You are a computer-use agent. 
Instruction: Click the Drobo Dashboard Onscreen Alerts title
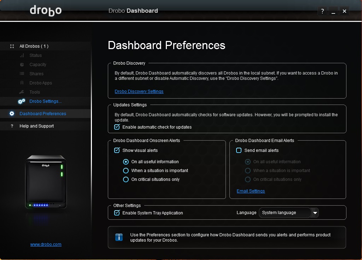click(147, 141)
